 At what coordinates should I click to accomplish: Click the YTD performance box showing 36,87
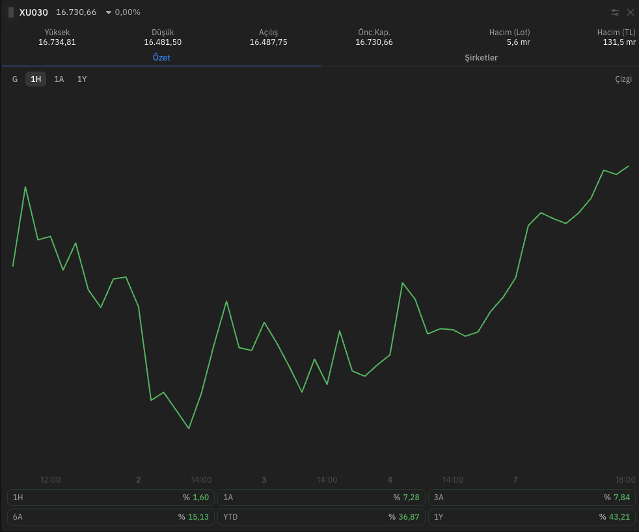pyautogui.click(x=321, y=517)
